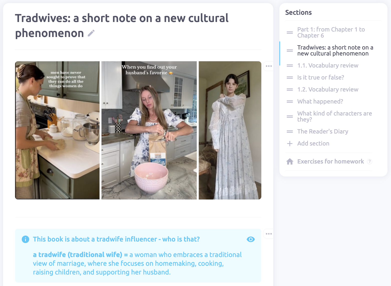Grab the drag handle for Is it true or false?
Viewport: 391px width, 286px height.
coord(290,77)
